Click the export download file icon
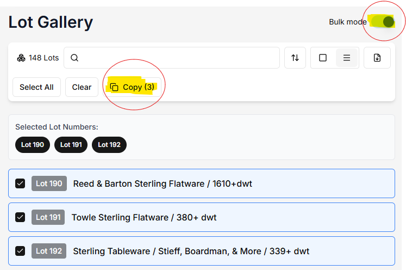The width and height of the screenshot is (406, 270). pos(377,58)
